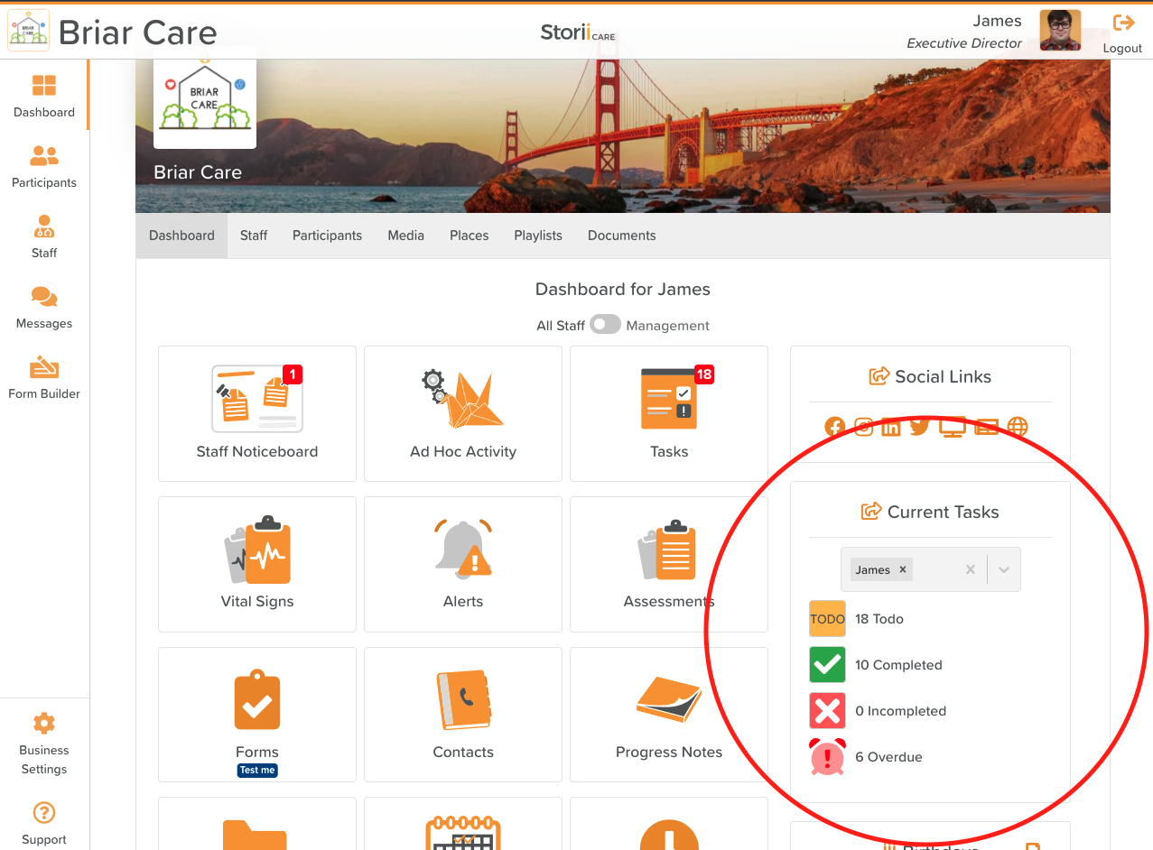Switch to the Dashboard tab
1153x850 pixels.
coord(181,236)
